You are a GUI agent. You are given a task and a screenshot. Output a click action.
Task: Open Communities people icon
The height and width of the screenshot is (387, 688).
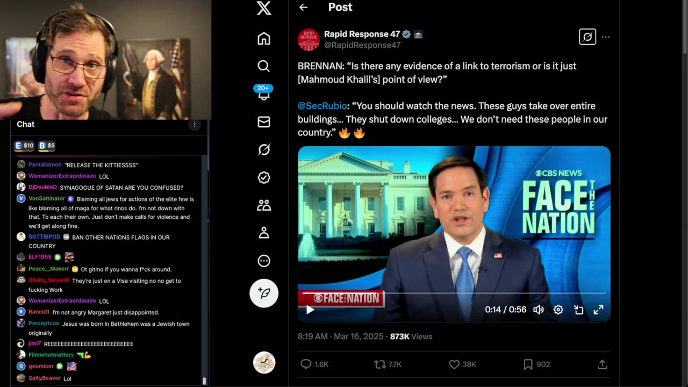(263, 205)
